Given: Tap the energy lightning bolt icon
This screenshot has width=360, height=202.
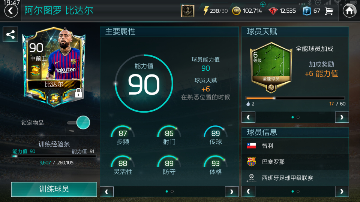Looking at the screenshot, I should [206, 10].
